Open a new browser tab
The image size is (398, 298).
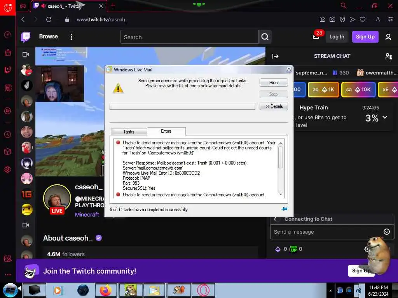point(113,5)
